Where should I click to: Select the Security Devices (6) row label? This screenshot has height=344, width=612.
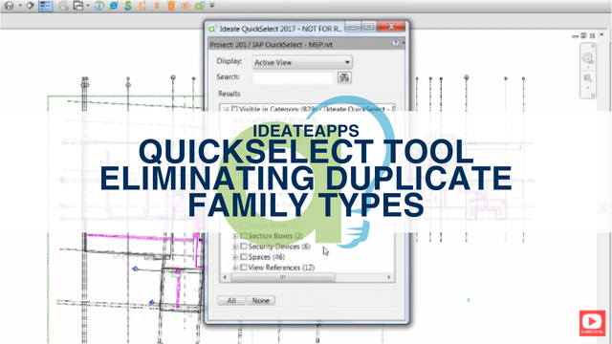pyautogui.click(x=279, y=247)
